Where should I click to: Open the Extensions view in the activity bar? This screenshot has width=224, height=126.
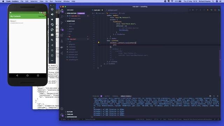(62, 35)
